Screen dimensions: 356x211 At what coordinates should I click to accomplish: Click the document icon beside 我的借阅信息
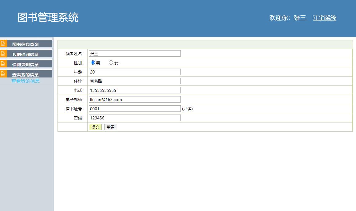[x=3, y=53]
